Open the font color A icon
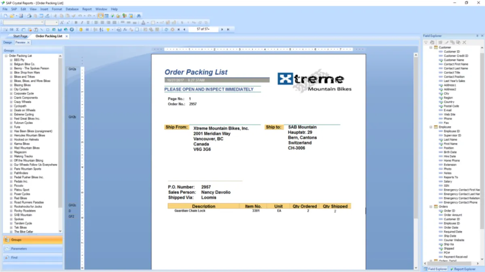The image size is (485, 272). pyautogui.click(x=143, y=23)
